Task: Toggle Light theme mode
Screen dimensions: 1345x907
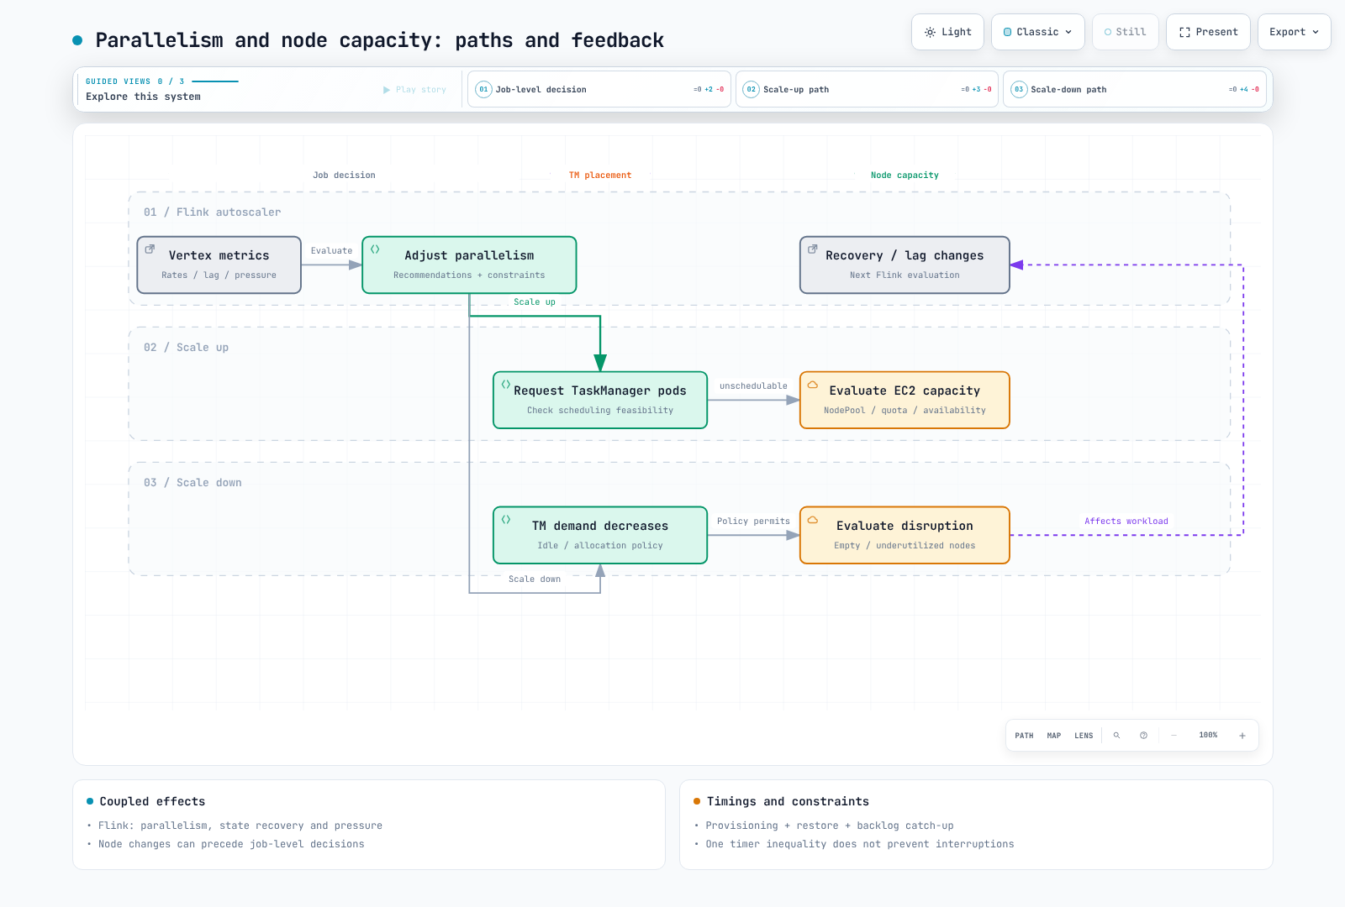Action: pos(947,32)
